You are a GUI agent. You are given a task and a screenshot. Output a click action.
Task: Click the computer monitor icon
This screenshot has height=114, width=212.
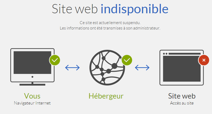coord(33,67)
